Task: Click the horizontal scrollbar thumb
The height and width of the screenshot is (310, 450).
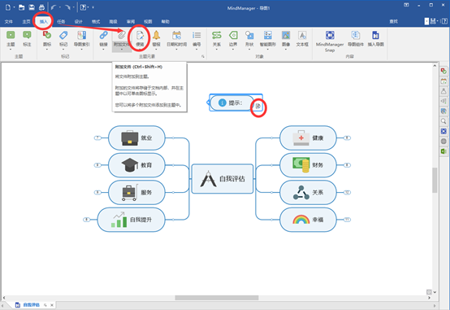Action: point(217,298)
